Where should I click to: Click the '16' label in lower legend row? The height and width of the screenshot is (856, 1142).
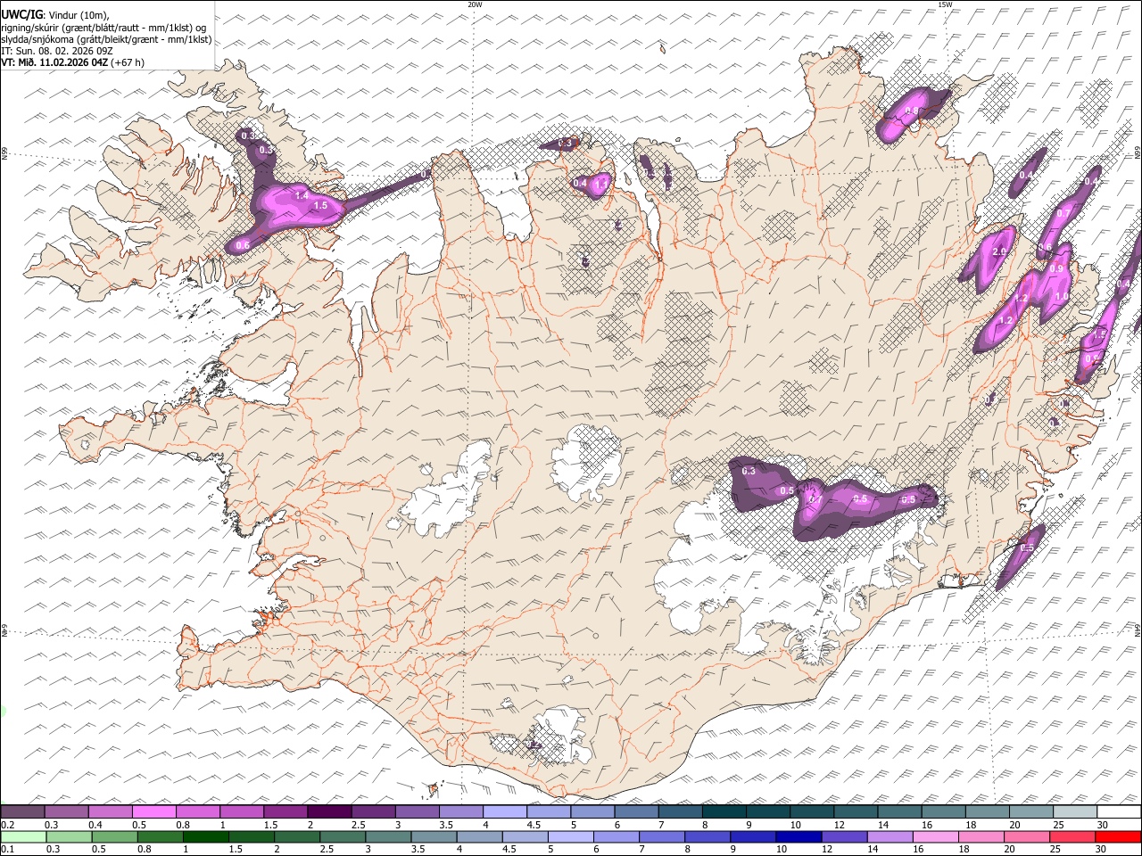pos(917,849)
